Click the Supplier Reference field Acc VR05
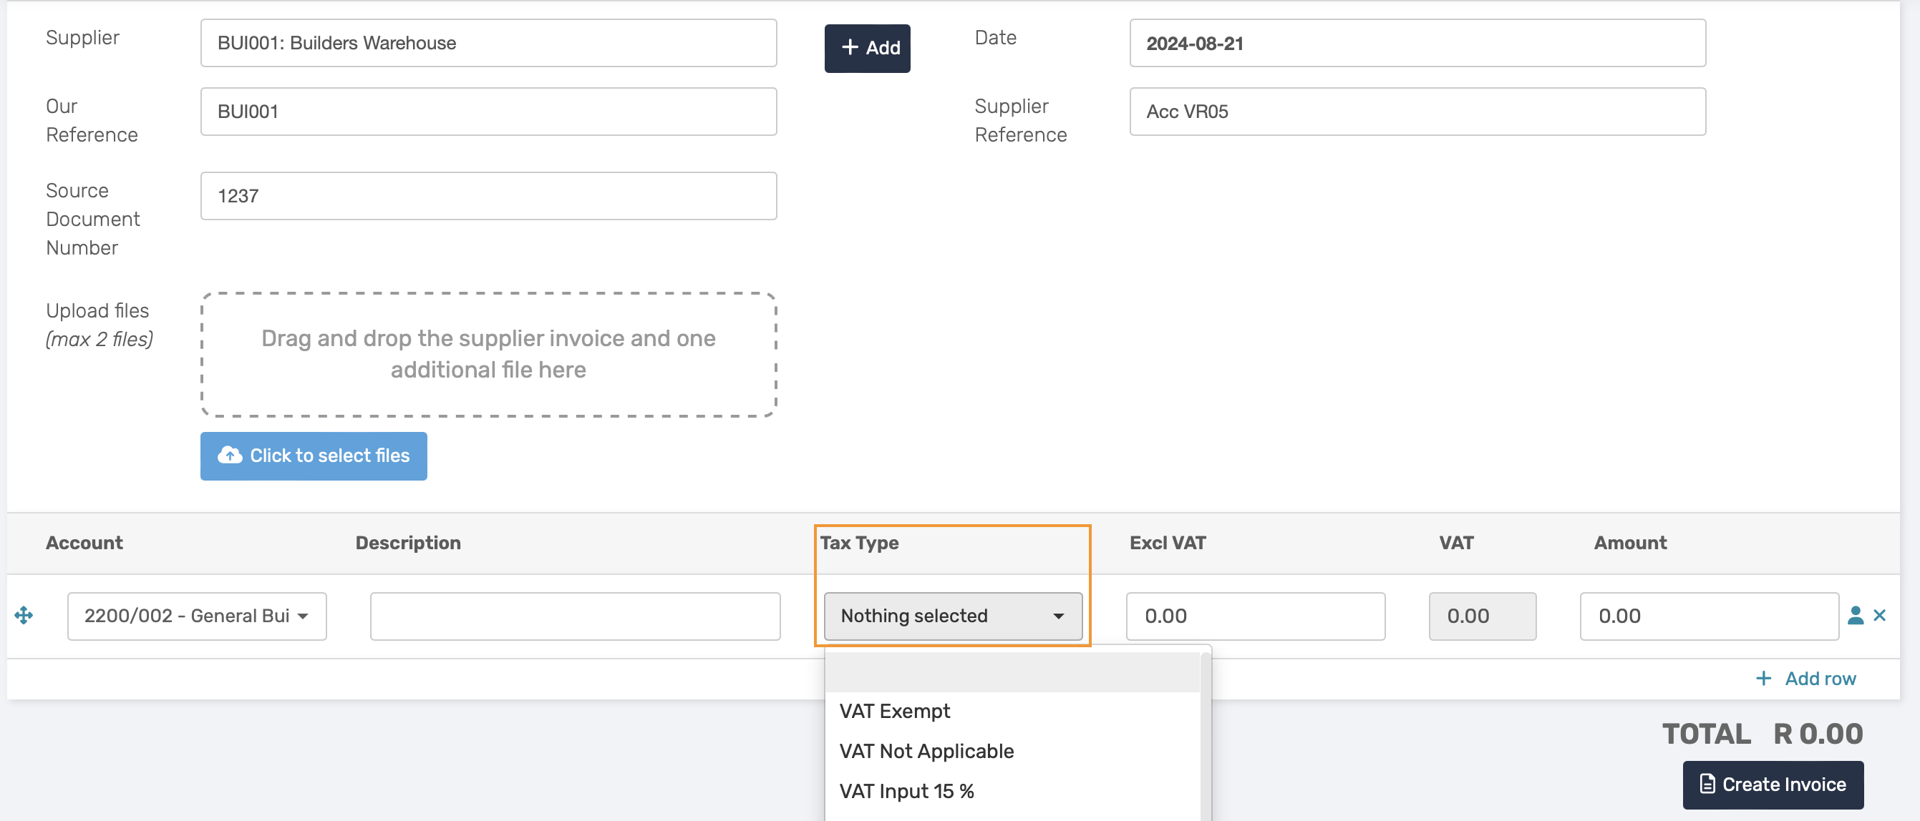 (x=1417, y=112)
